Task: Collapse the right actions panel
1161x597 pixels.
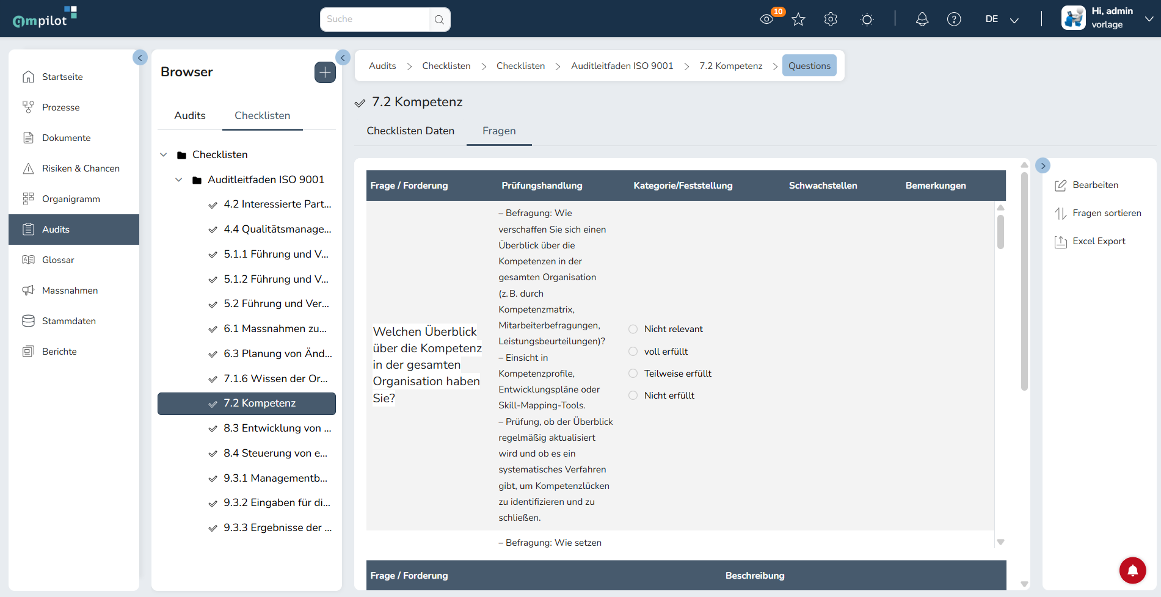Action: (1043, 165)
